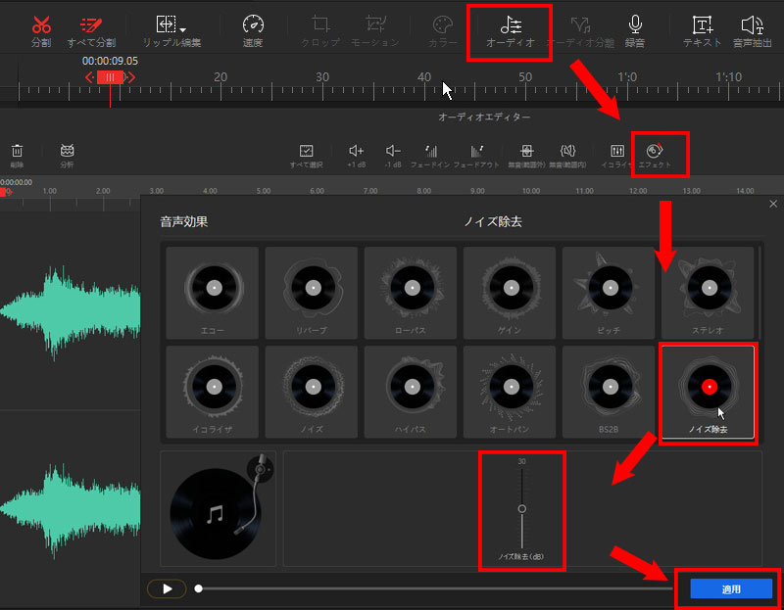Image resolution: width=784 pixels, height=610 pixels.
Task: Add text with the テキスト tool
Action: 702,25
